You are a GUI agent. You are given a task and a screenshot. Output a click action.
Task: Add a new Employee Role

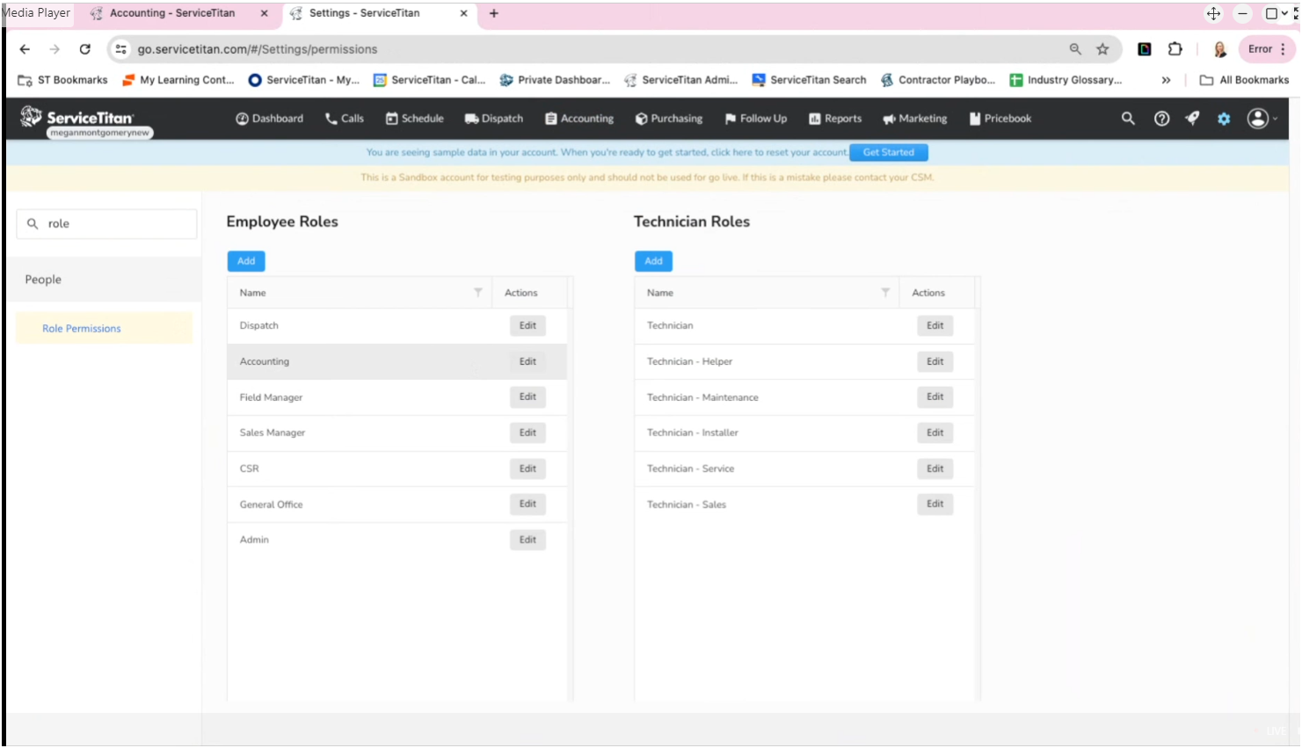click(246, 261)
